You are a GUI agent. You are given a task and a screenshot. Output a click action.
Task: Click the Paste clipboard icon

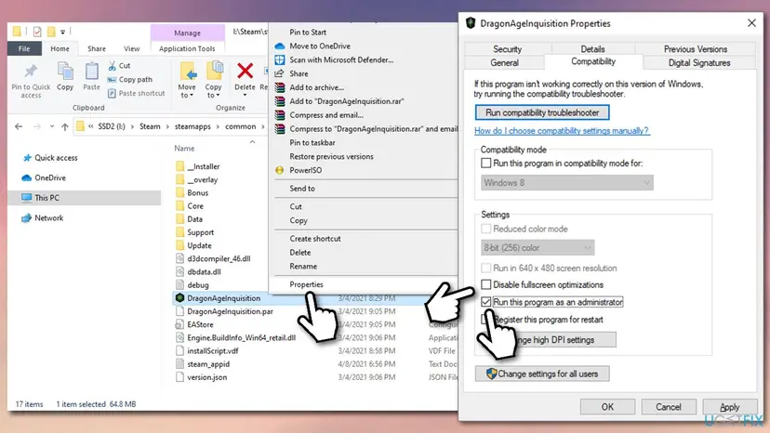(91, 72)
